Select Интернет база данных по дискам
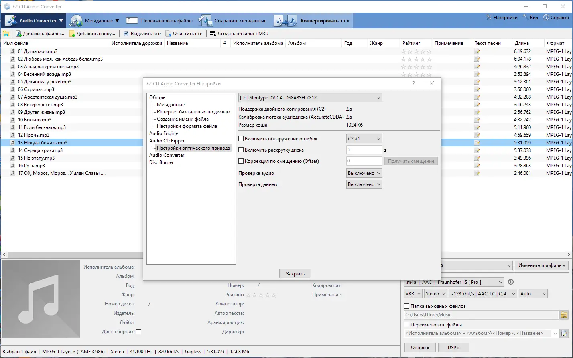Viewport: 573px width, 358px height. [194, 112]
